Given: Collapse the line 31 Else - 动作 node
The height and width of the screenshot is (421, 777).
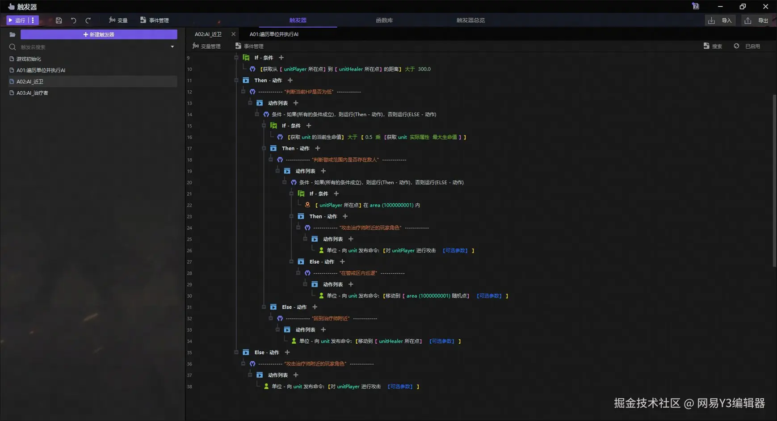Looking at the screenshot, I should (x=264, y=307).
